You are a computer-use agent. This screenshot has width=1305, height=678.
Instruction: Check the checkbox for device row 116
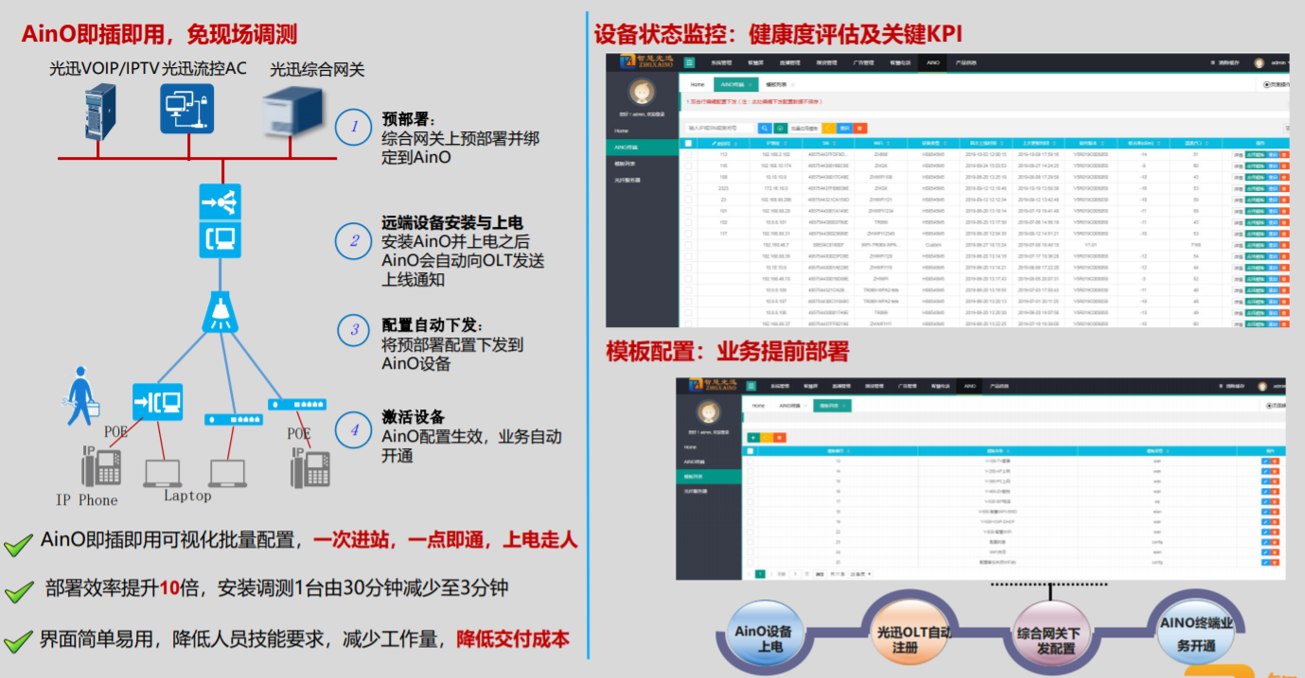688,165
